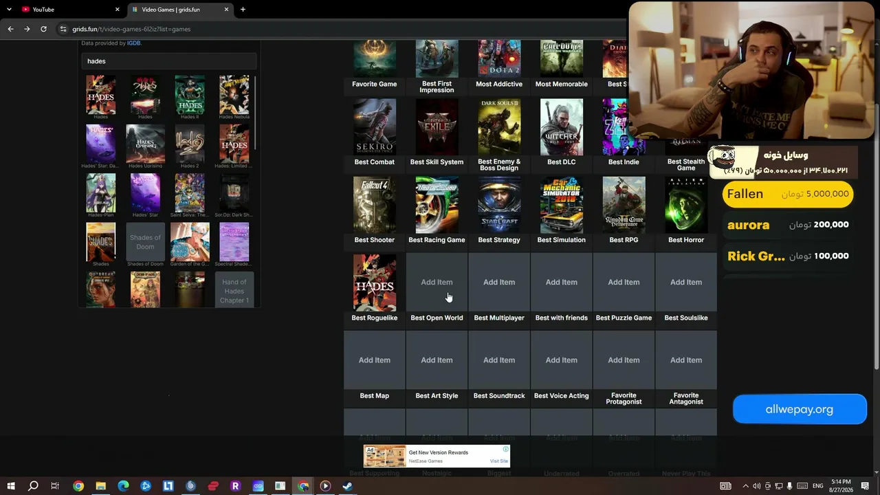Open the Windows notification center
880x495 pixels.
[865, 486]
